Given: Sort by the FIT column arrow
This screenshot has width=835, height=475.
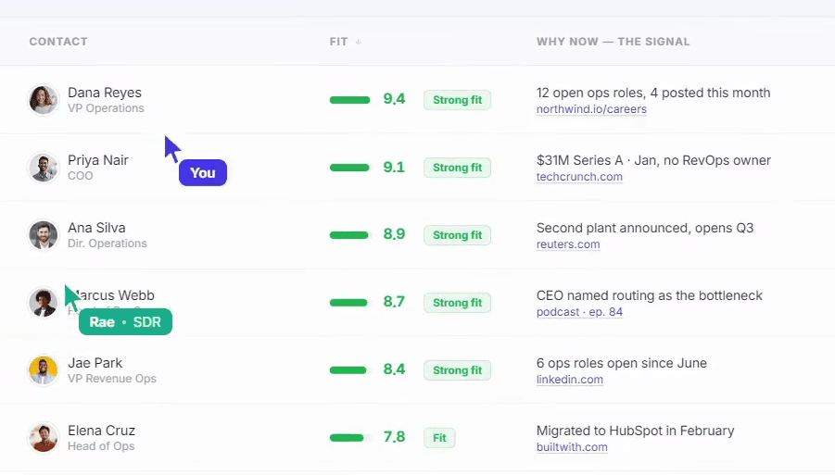Looking at the screenshot, I should coord(359,42).
